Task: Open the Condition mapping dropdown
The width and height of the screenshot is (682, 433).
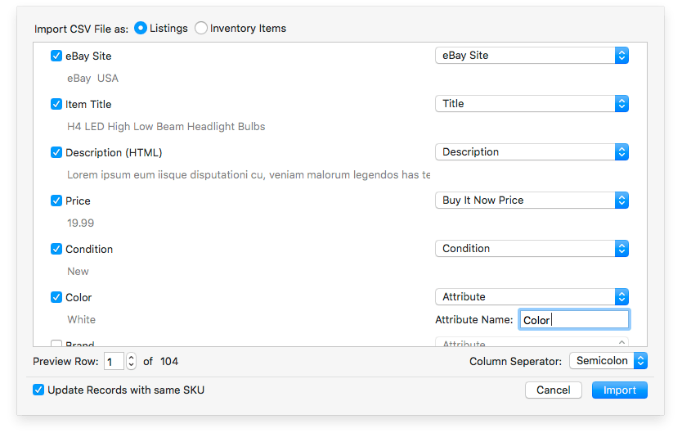Action: click(x=532, y=249)
